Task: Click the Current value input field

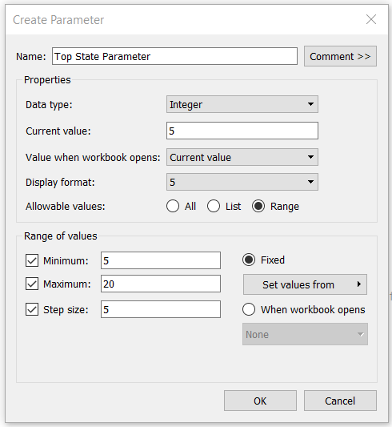Action: tap(242, 131)
